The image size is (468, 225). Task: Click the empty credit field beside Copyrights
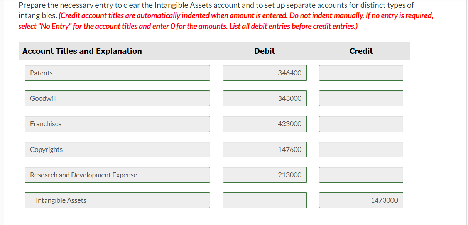click(361, 149)
